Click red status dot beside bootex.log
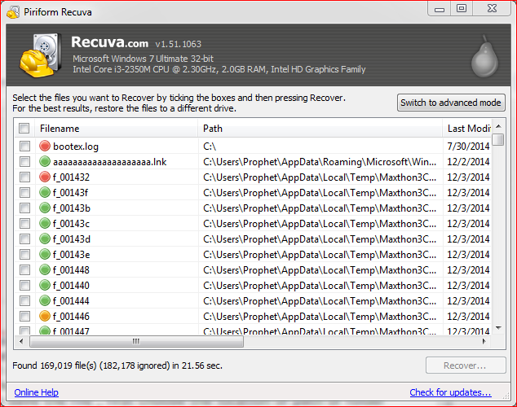Viewport: 517px width, 407px height. pyautogui.click(x=45, y=146)
